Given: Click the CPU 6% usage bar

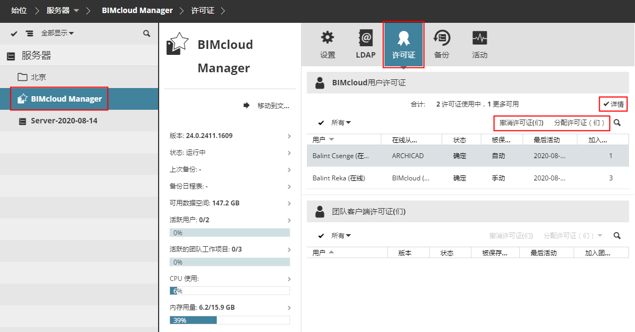Looking at the screenshot, I should (x=230, y=291).
